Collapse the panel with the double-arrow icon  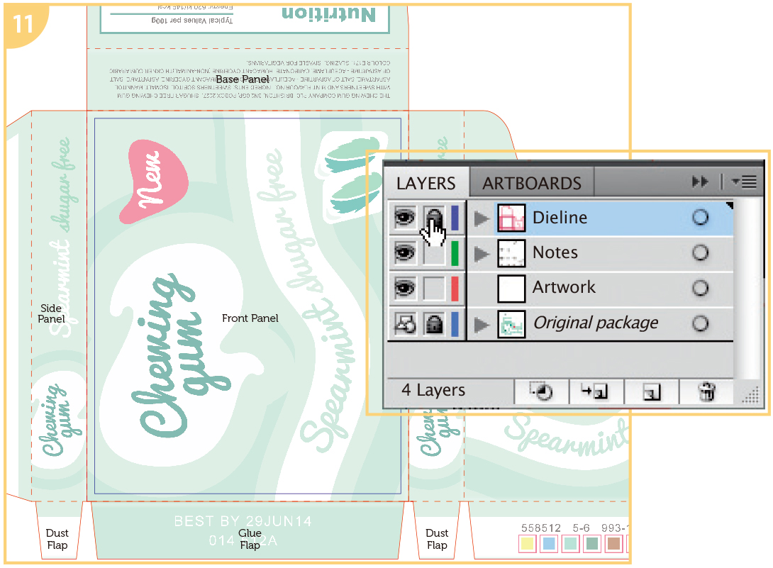(x=700, y=182)
